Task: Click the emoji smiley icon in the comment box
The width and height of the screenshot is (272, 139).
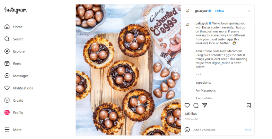Action: click(x=187, y=130)
